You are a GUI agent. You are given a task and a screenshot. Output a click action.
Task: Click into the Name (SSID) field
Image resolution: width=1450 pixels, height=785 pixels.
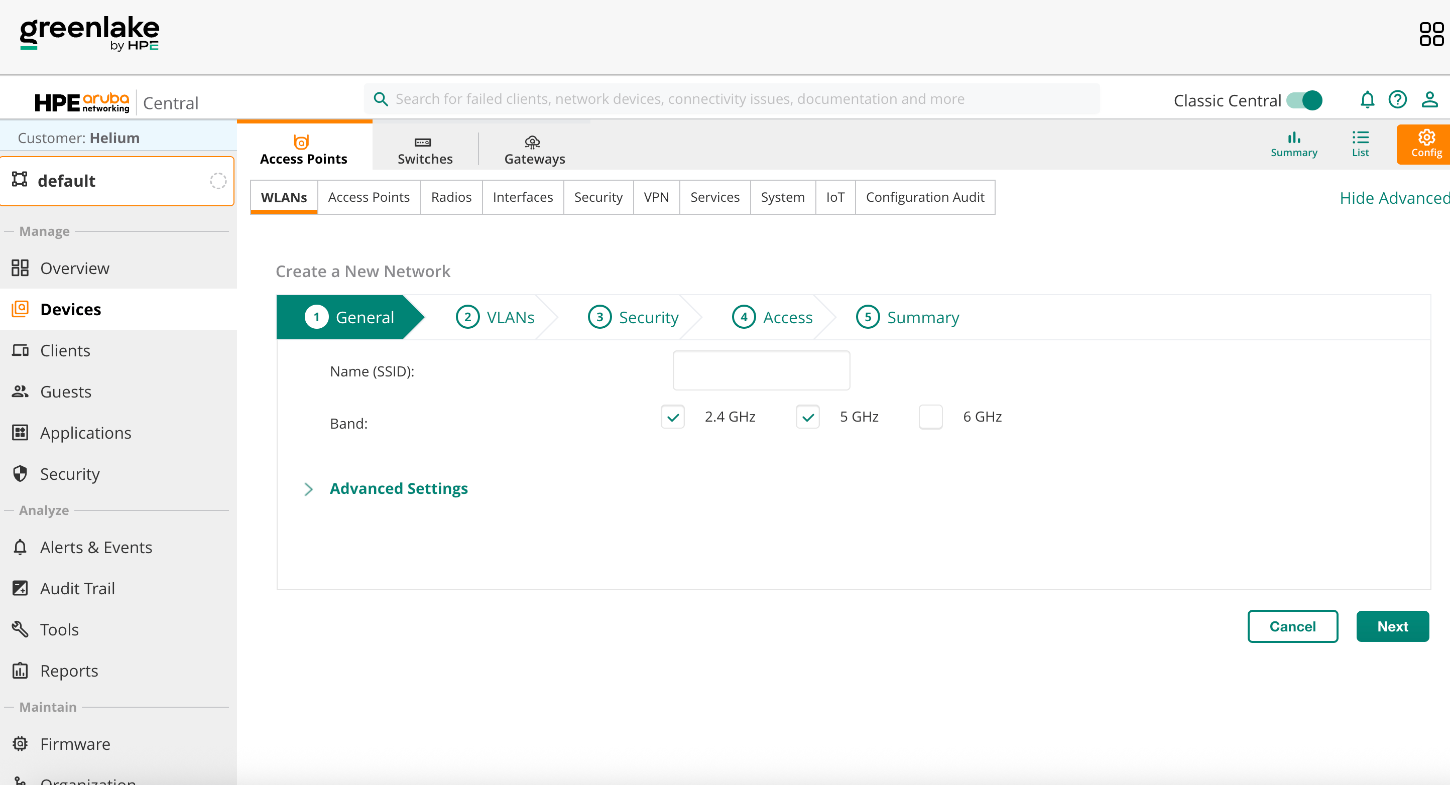[761, 370]
